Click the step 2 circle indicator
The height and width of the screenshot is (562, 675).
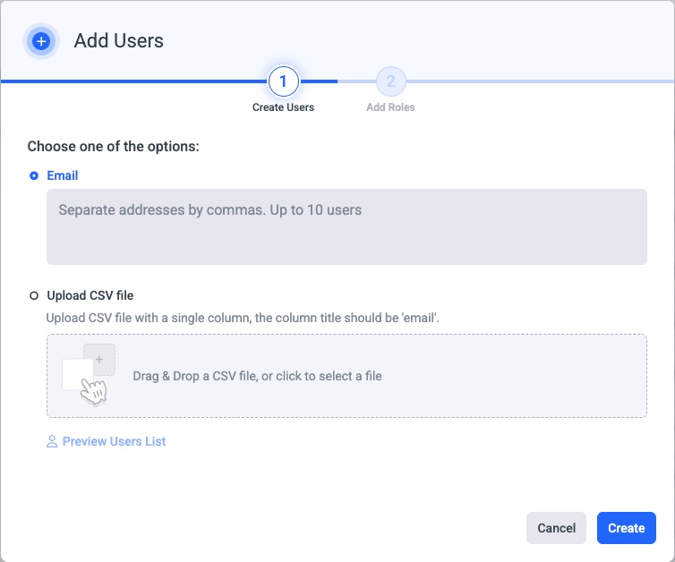pyautogui.click(x=390, y=81)
